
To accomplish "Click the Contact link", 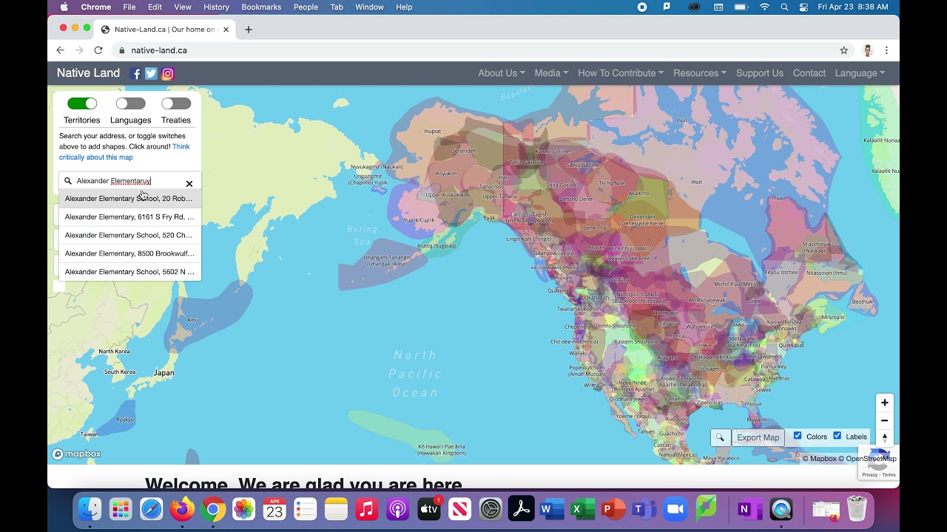I will 809,73.
